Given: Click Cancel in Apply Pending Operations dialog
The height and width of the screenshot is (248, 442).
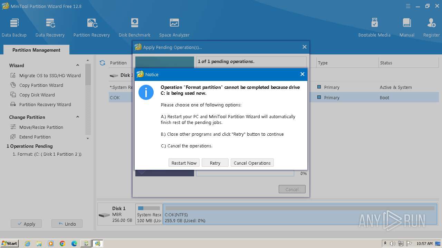Looking at the screenshot, I should pos(292,189).
